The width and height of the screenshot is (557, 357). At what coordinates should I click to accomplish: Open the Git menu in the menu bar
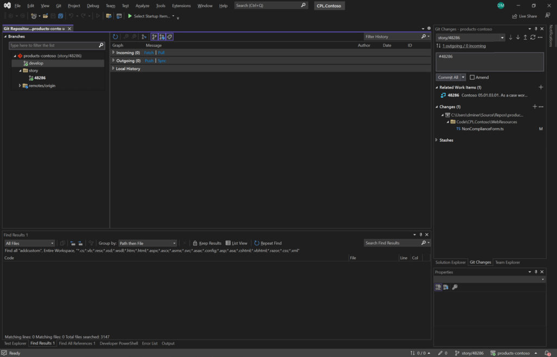[x=58, y=5]
